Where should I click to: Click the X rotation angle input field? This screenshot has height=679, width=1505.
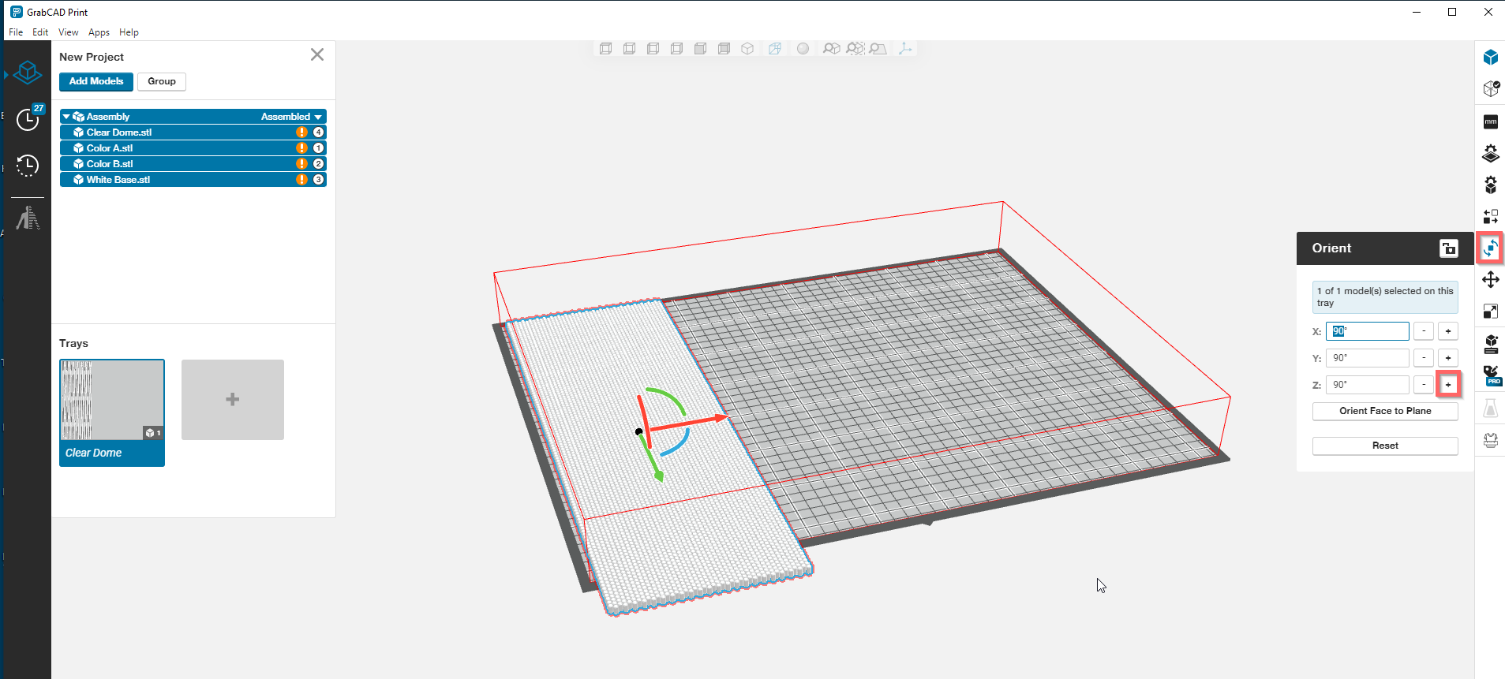tap(1367, 331)
